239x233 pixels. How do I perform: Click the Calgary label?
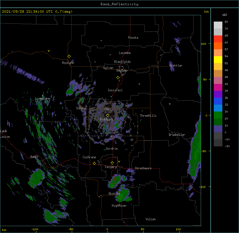[111, 167]
